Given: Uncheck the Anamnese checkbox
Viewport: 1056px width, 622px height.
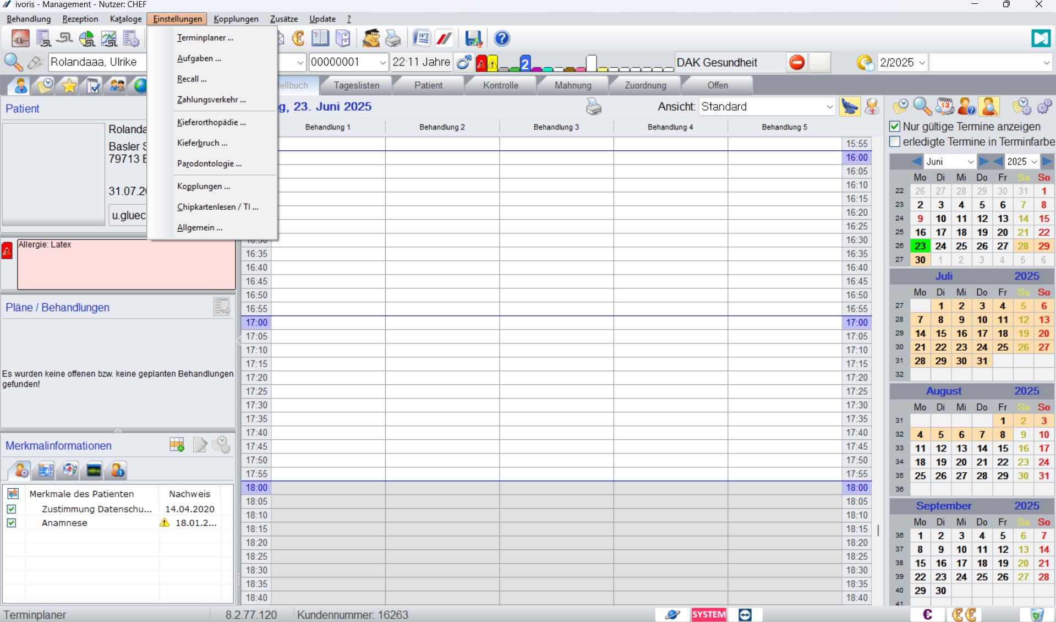Looking at the screenshot, I should tap(12, 523).
